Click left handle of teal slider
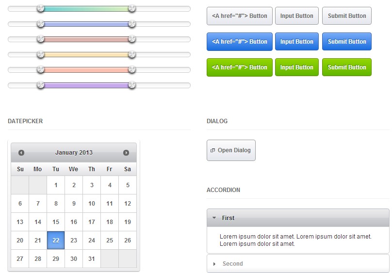Screen dimensions: 392x273 41,8
